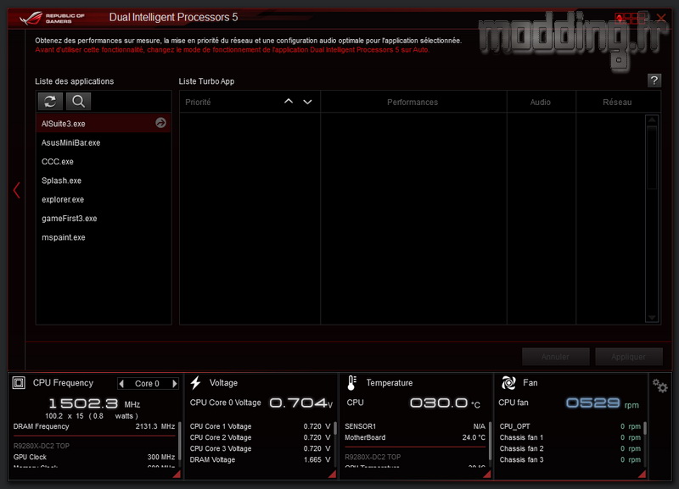Click the Chassis fan 3 row
This screenshot has width=679, height=489.
[570, 459]
